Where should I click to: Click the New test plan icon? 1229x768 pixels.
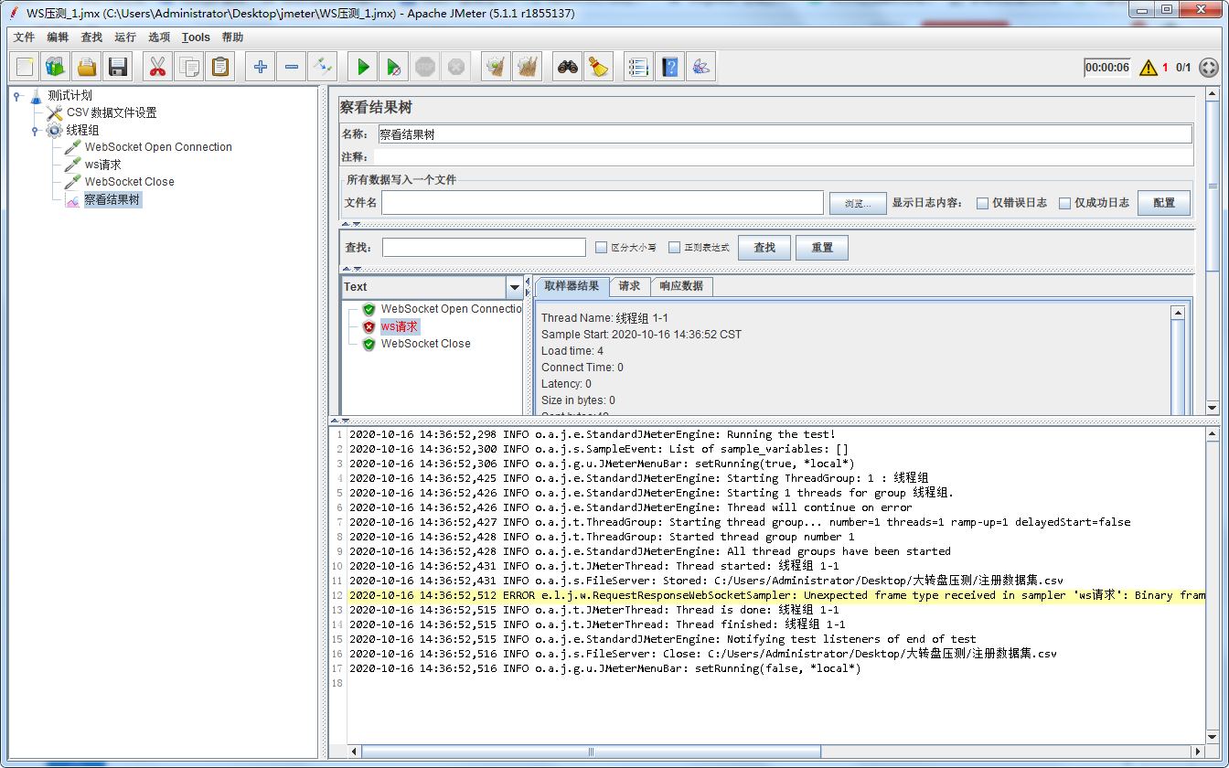(x=25, y=67)
